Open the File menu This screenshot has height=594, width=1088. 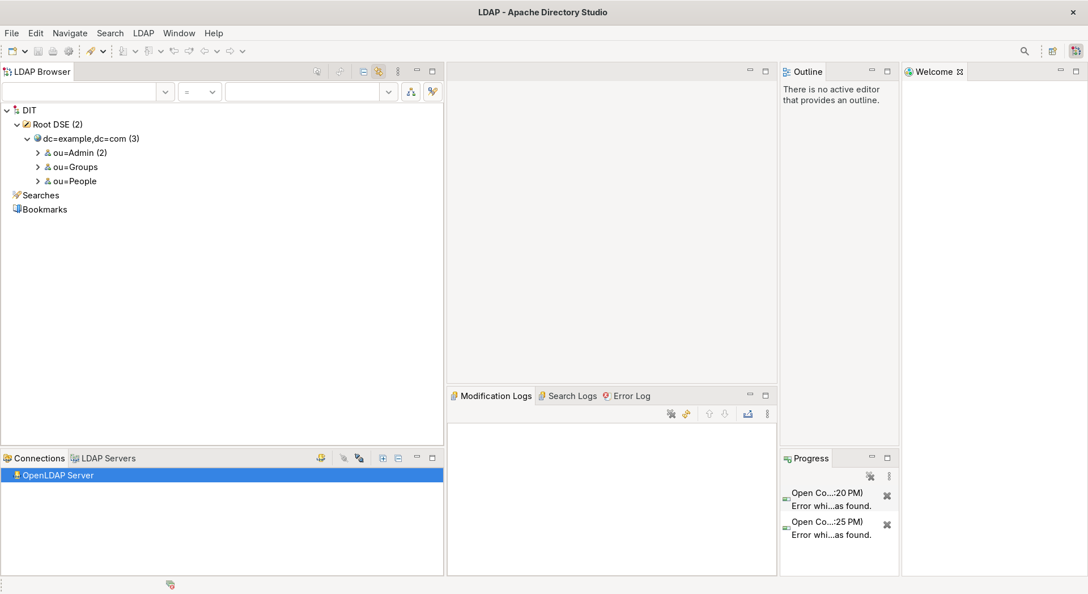pyautogui.click(x=12, y=33)
